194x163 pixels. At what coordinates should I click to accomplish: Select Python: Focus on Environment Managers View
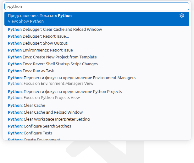coord(97,81)
